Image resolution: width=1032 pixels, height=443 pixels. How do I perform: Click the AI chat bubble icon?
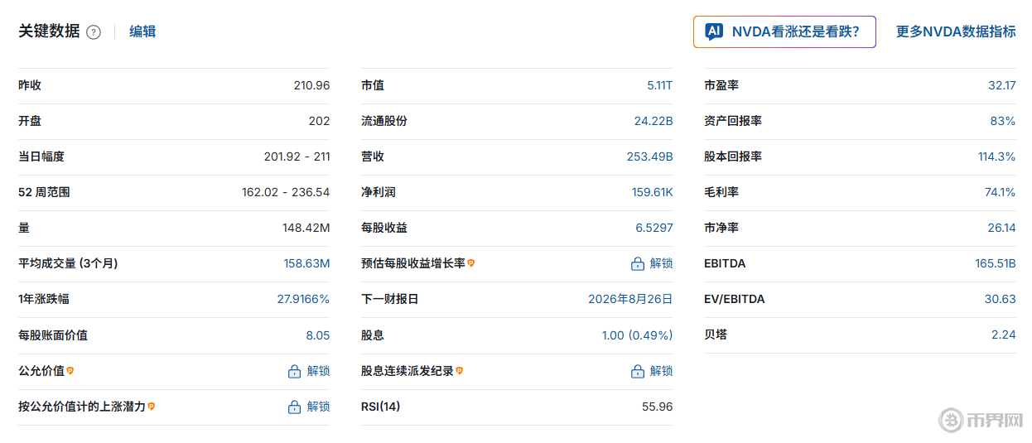[x=714, y=31]
